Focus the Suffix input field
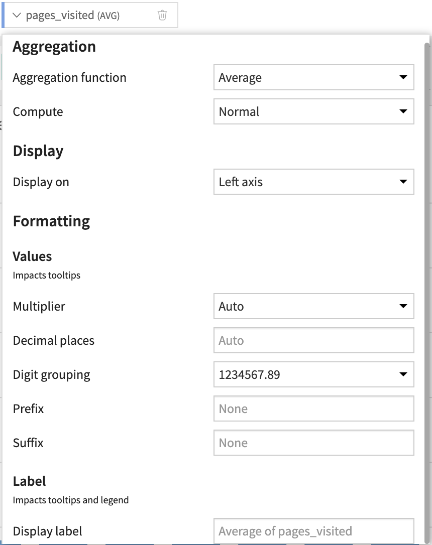 coord(314,443)
